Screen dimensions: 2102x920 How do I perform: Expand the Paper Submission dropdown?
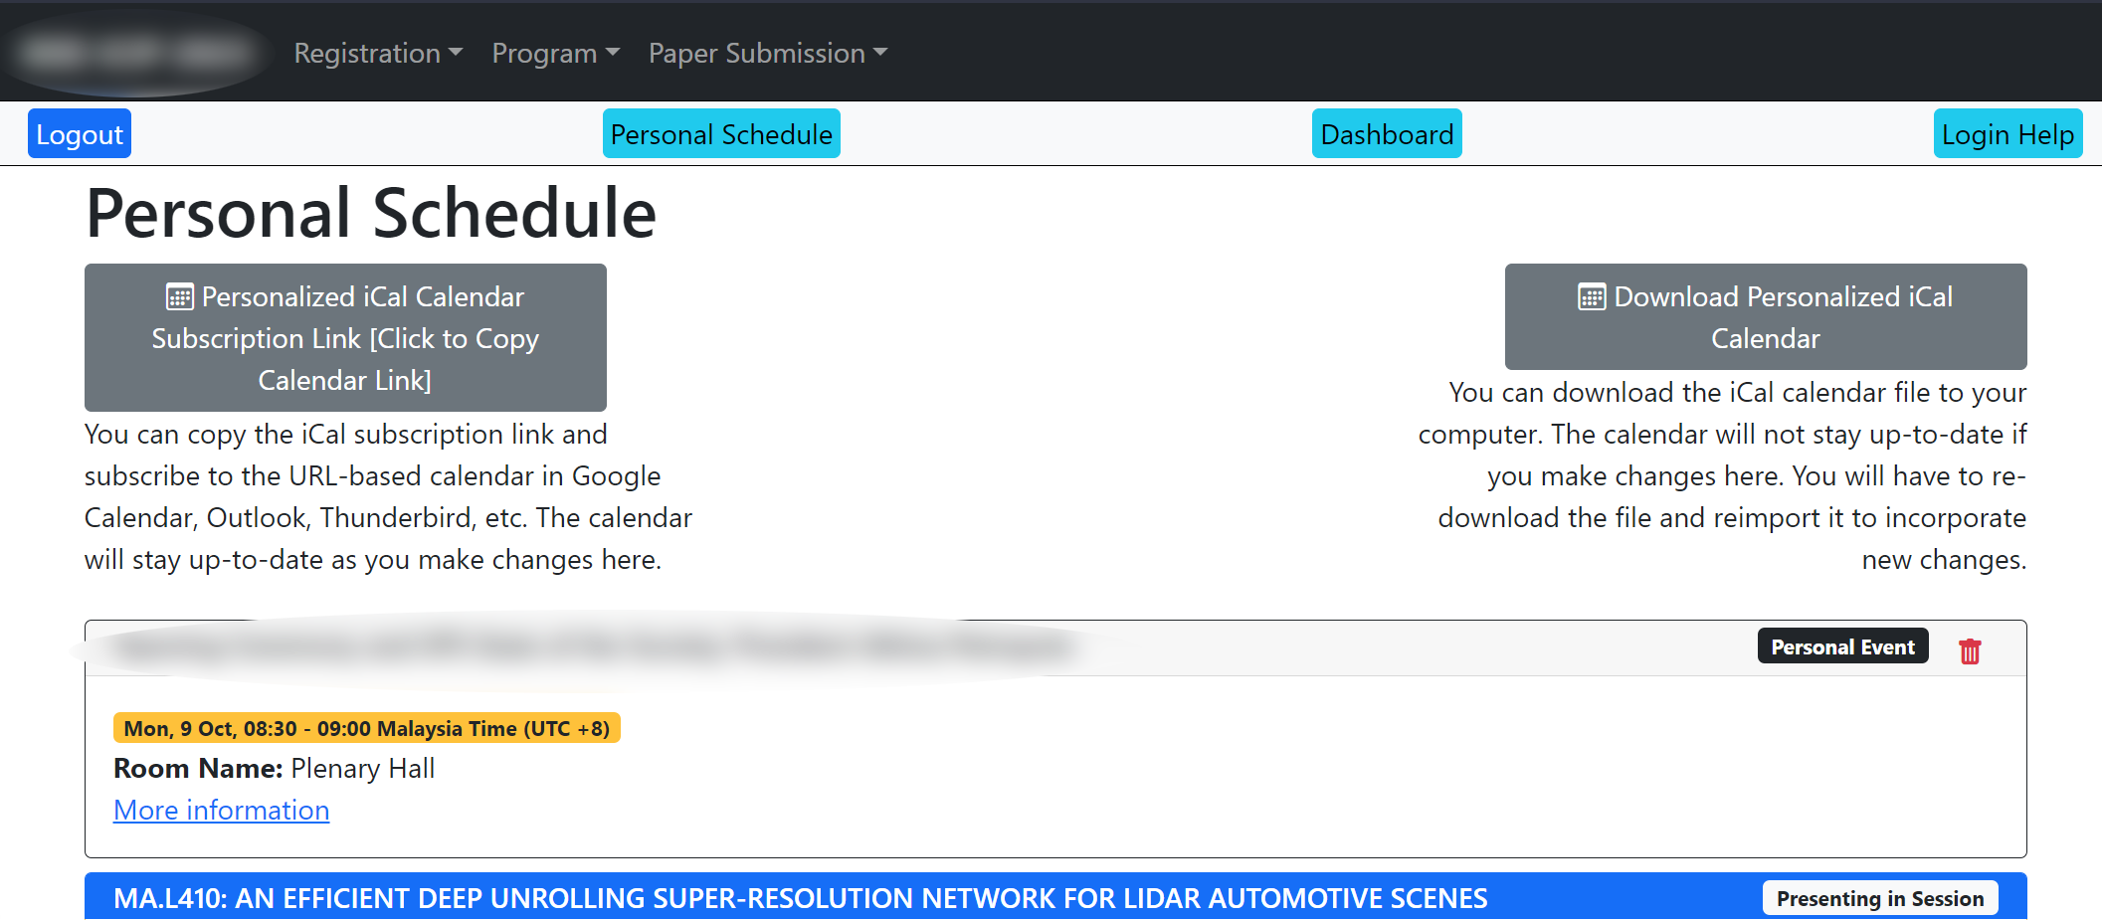click(x=767, y=53)
